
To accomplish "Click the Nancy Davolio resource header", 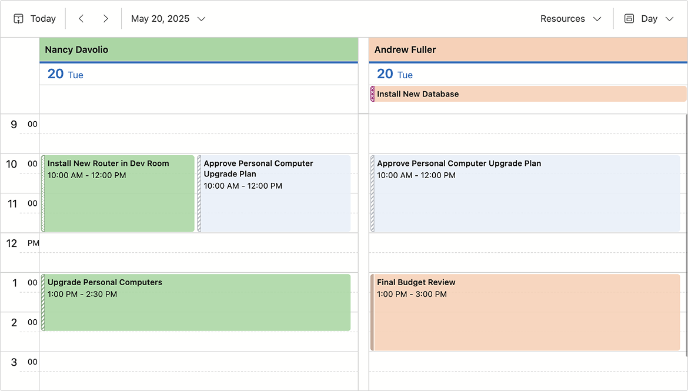I will point(199,49).
